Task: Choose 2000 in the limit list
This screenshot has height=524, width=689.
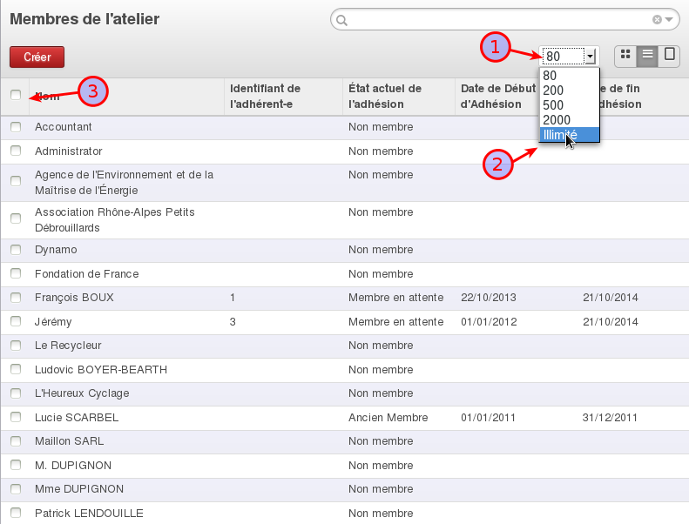Action: [569, 120]
